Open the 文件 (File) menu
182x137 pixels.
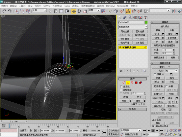tap(4, 6)
